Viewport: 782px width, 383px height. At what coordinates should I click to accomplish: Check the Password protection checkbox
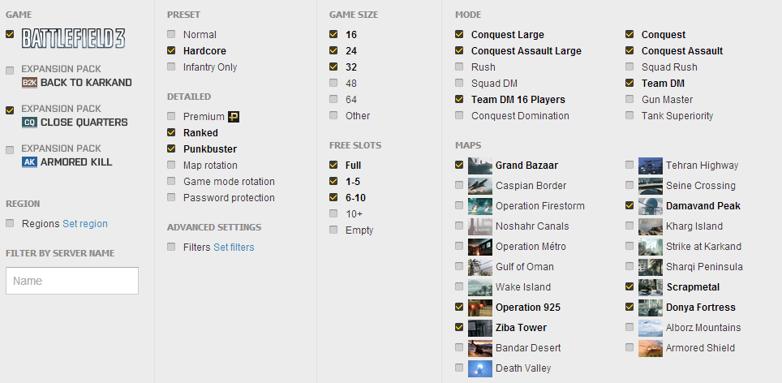(x=171, y=197)
